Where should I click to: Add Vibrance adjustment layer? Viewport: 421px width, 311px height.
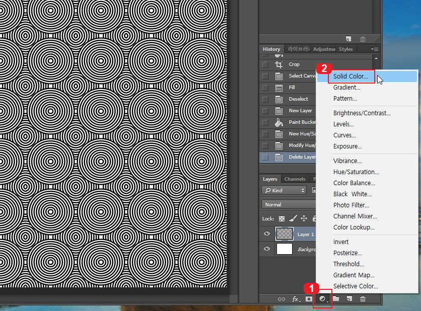click(367, 161)
